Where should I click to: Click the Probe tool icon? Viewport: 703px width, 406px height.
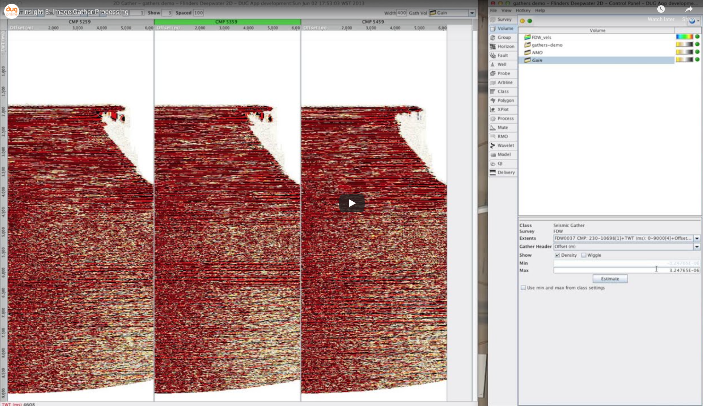(x=493, y=74)
